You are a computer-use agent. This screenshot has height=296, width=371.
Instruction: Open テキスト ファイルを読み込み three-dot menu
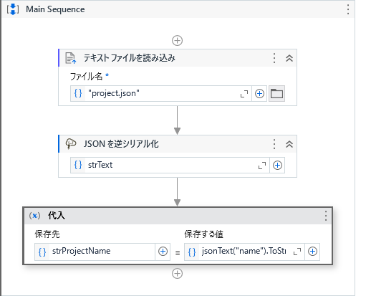[x=274, y=58]
